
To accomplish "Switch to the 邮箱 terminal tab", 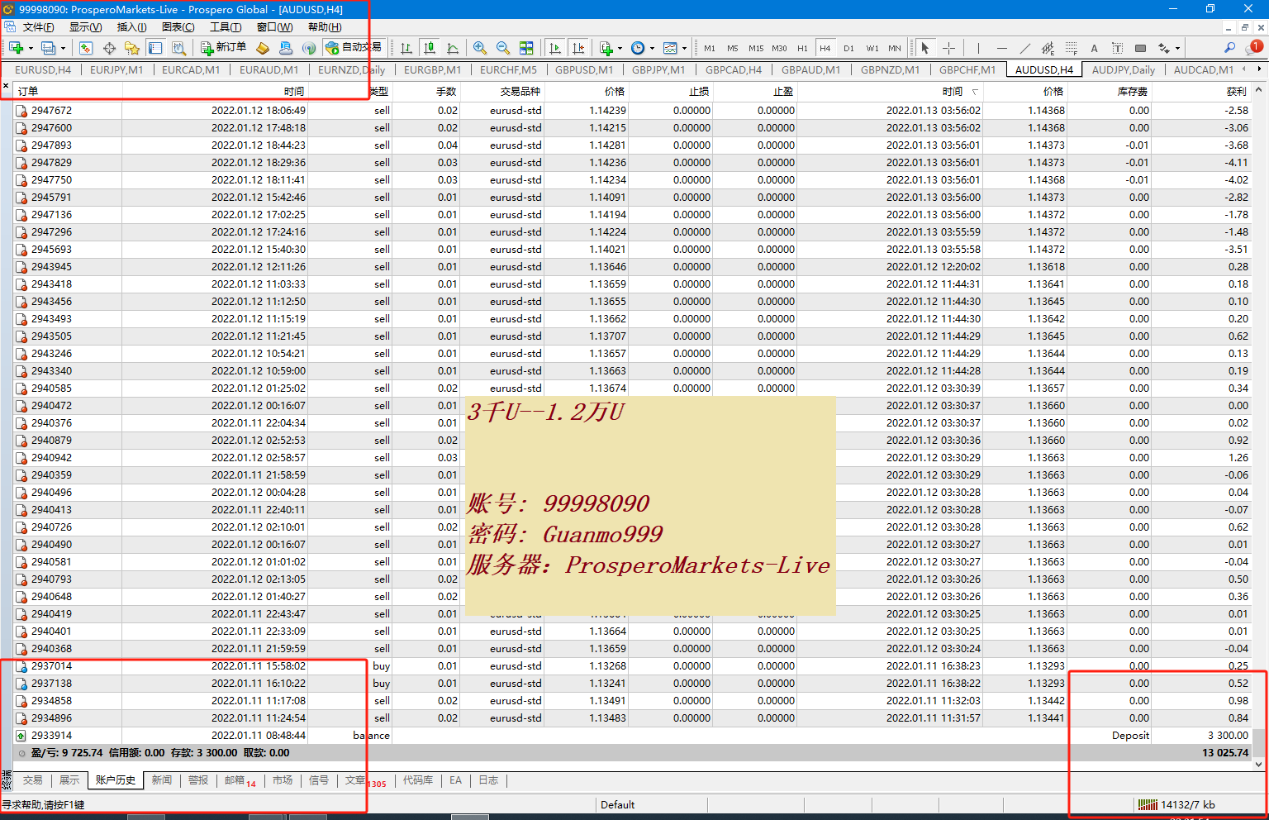I will (x=235, y=780).
